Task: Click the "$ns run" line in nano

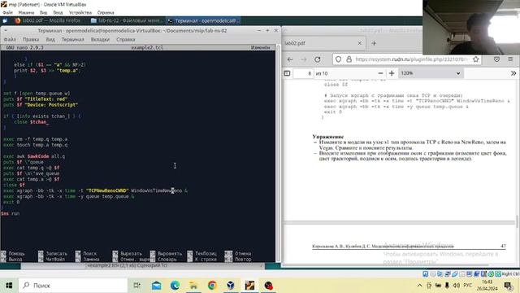Action: [10, 213]
